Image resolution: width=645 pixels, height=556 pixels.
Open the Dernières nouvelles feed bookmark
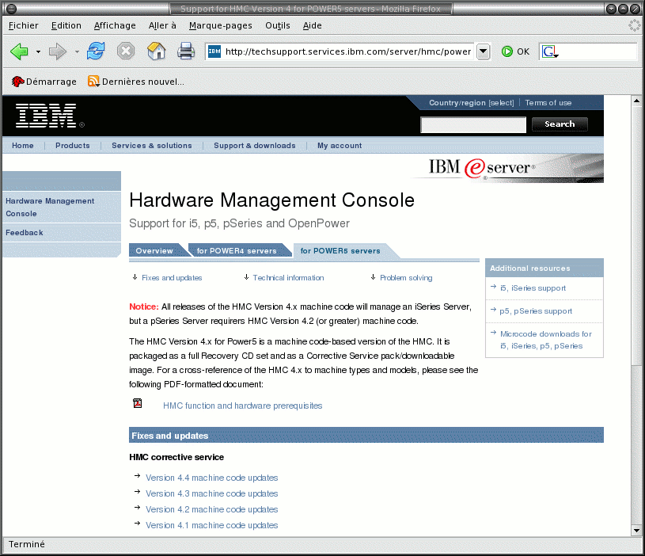136,82
